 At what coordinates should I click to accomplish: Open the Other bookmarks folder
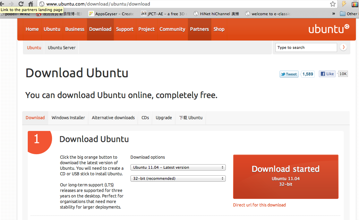[349, 14]
